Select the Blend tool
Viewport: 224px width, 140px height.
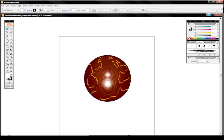pos(11,61)
